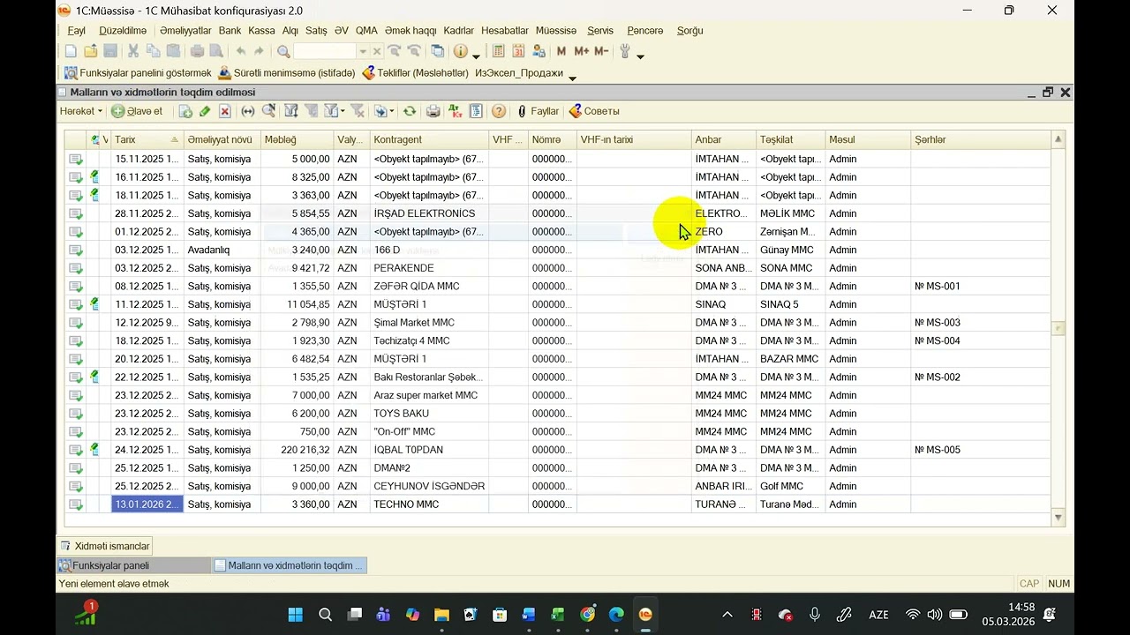1130x635 pixels.
Task: Click the red X delete mark icon
Action: [x=225, y=111]
